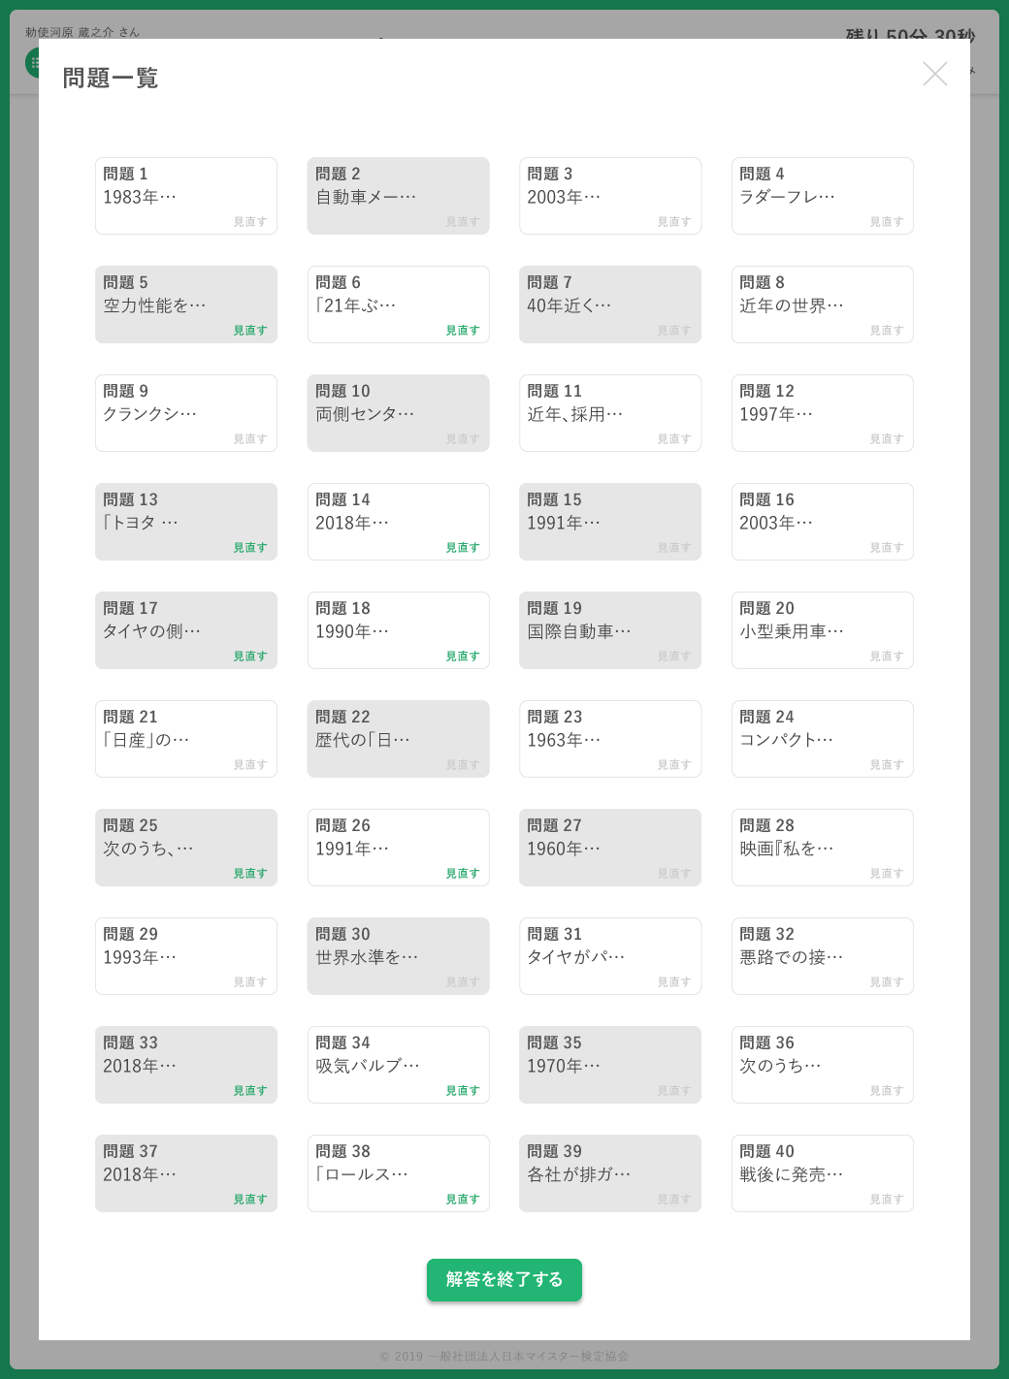Image resolution: width=1009 pixels, height=1379 pixels.
Task: Mark 見直す on 問題 28
Action: 887,874
